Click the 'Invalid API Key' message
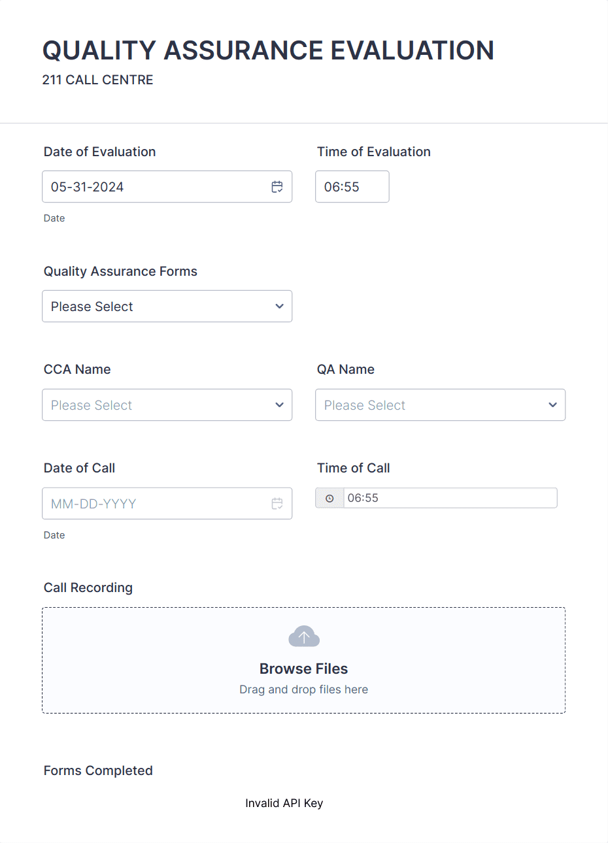Viewport: 608px width, 843px height. click(284, 803)
